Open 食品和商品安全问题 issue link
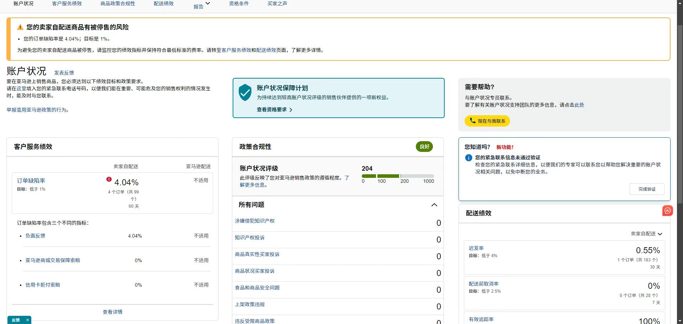The width and height of the screenshot is (683, 324). click(x=257, y=288)
